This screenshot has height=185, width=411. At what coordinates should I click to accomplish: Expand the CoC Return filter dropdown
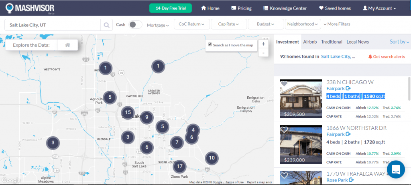coord(191,24)
